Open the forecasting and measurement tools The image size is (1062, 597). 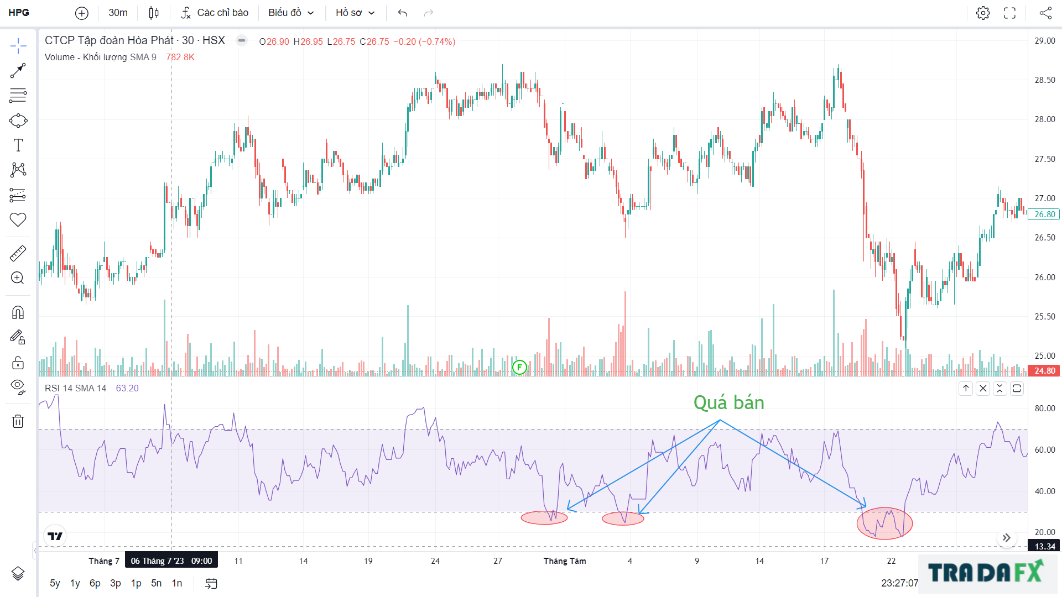[x=18, y=195]
